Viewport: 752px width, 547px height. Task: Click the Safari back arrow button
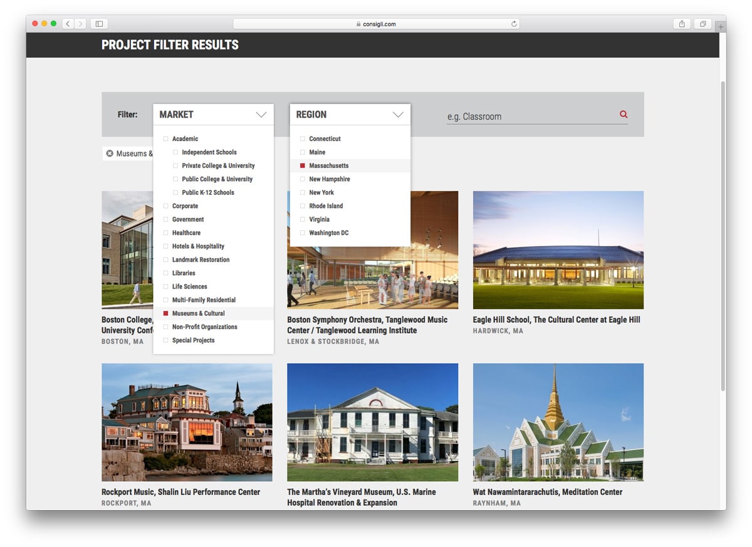tap(68, 24)
